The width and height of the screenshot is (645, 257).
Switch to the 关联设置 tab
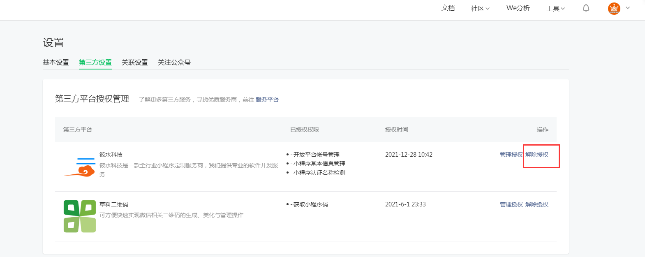coord(135,63)
